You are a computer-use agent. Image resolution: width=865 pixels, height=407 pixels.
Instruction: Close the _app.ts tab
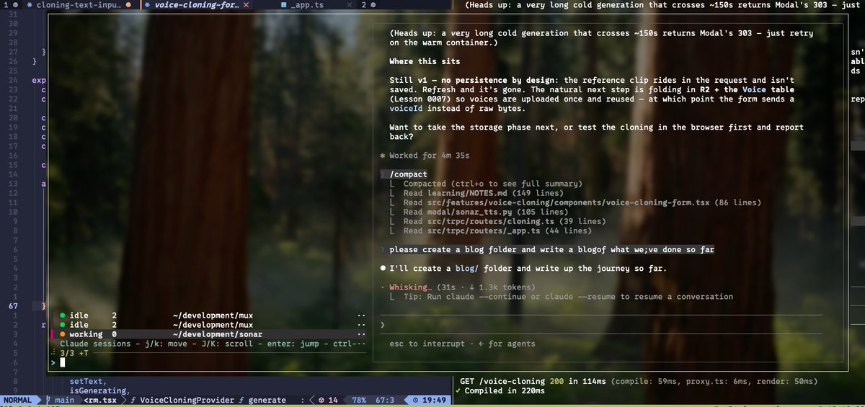[347, 5]
